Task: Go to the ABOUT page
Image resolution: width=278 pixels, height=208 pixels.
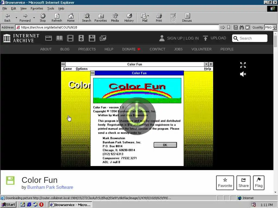Action: click(x=46, y=49)
